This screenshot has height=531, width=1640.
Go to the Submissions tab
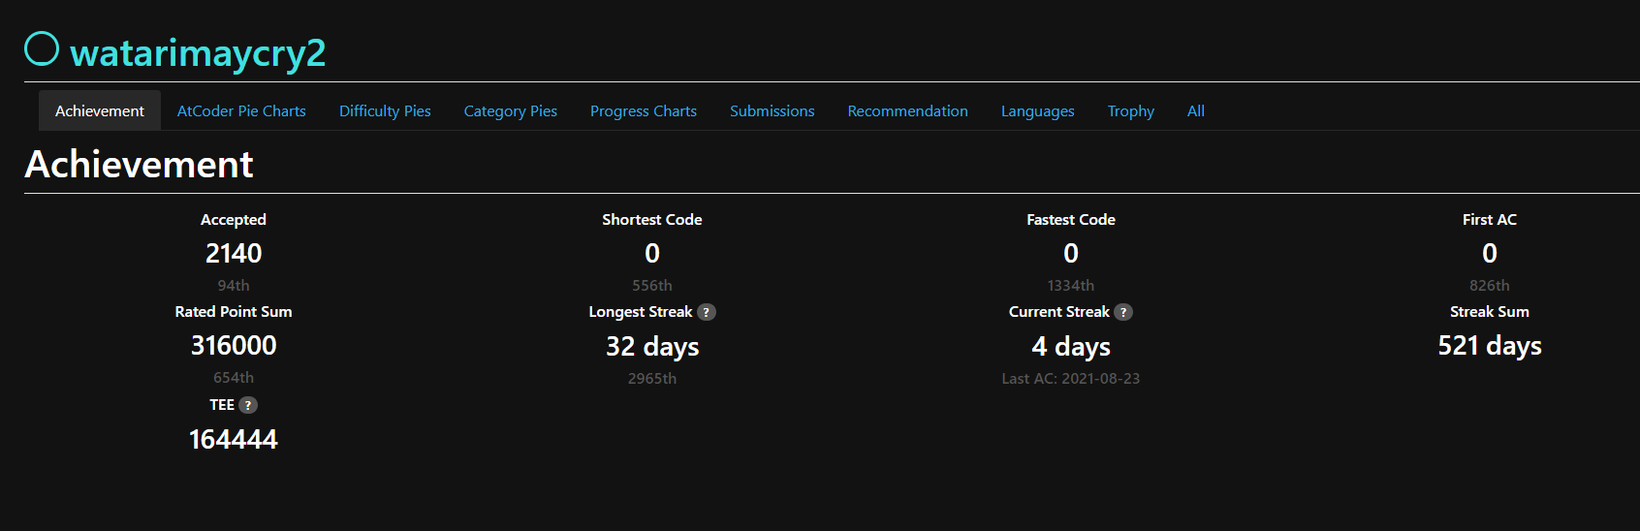click(773, 111)
